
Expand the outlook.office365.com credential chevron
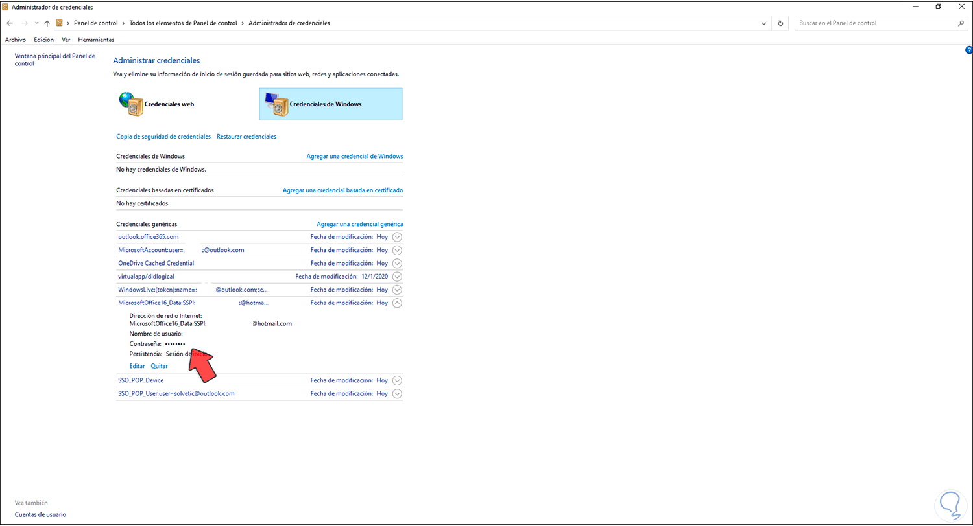coord(398,237)
